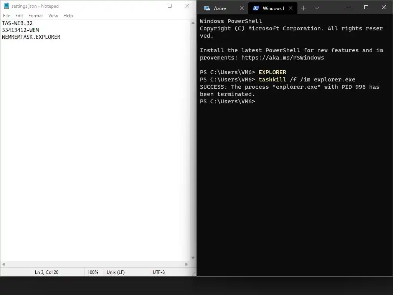Minimize the Notepad window
The height and width of the screenshot is (295, 393).
152,6
